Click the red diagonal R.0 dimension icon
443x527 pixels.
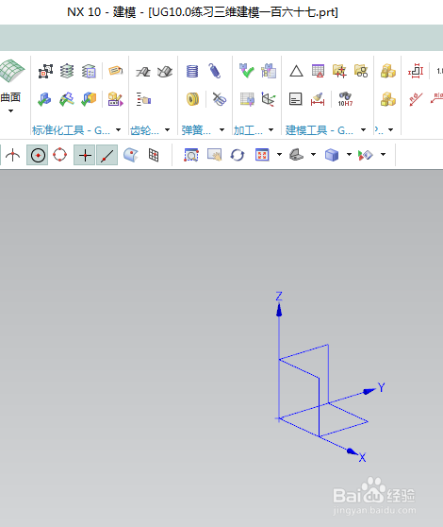click(416, 99)
